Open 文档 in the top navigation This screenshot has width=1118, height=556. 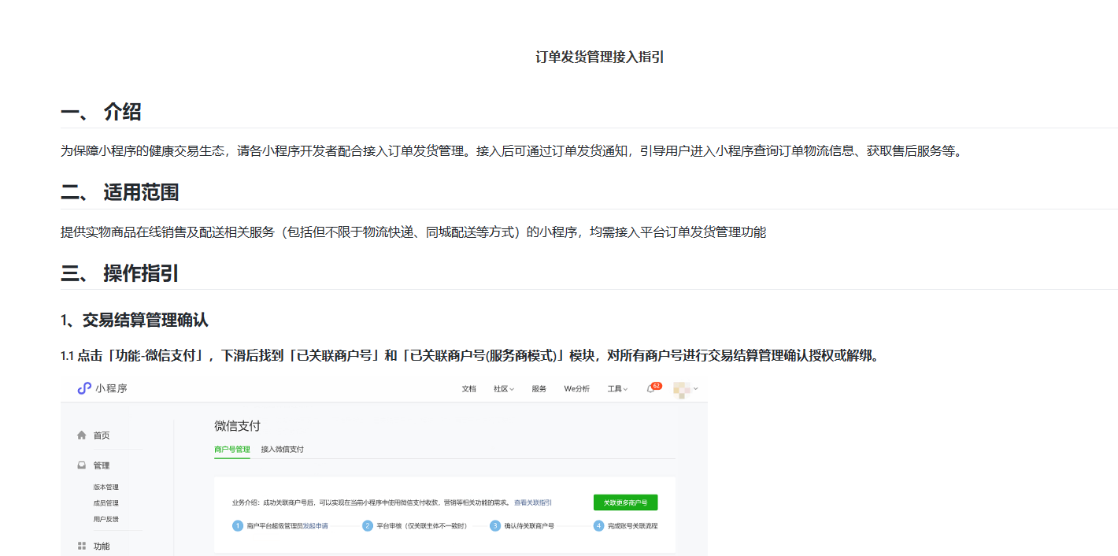468,389
